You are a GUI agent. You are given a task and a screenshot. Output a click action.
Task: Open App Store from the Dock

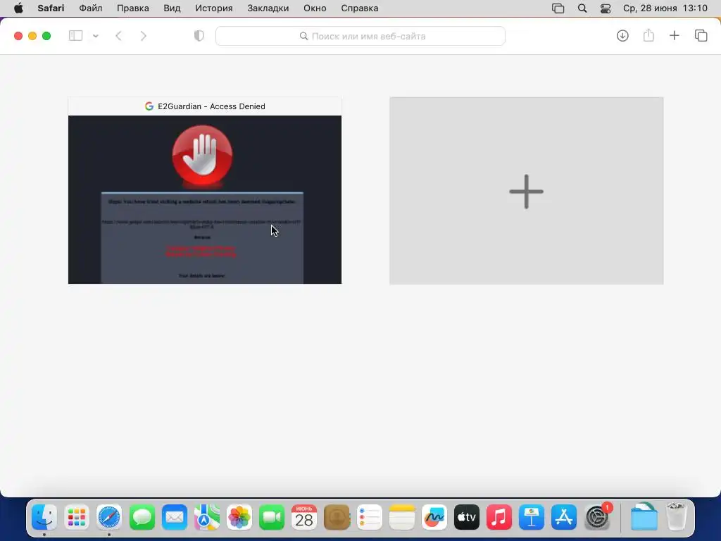[x=564, y=518]
